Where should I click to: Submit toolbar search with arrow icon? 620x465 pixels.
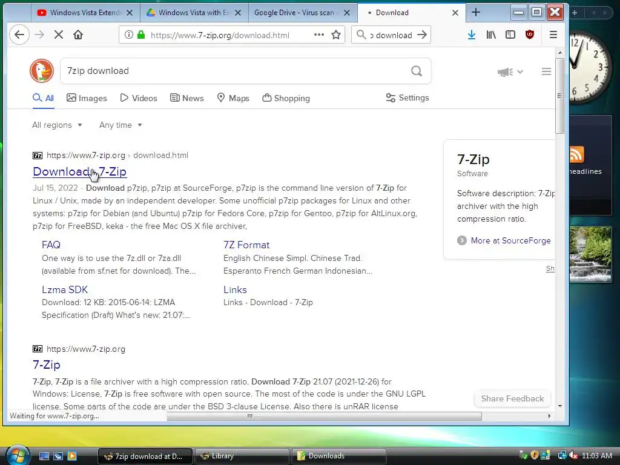(422, 35)
